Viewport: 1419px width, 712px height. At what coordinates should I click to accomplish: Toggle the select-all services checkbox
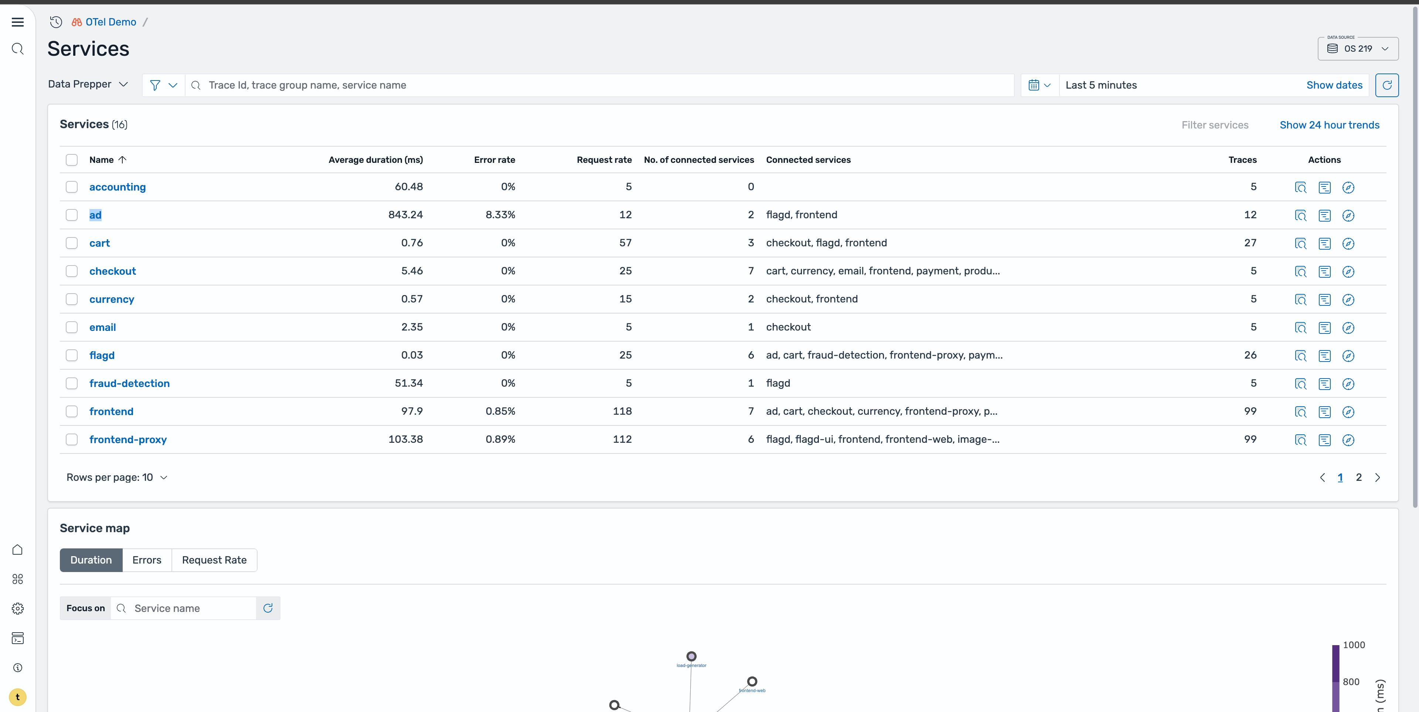coord(72,160)
